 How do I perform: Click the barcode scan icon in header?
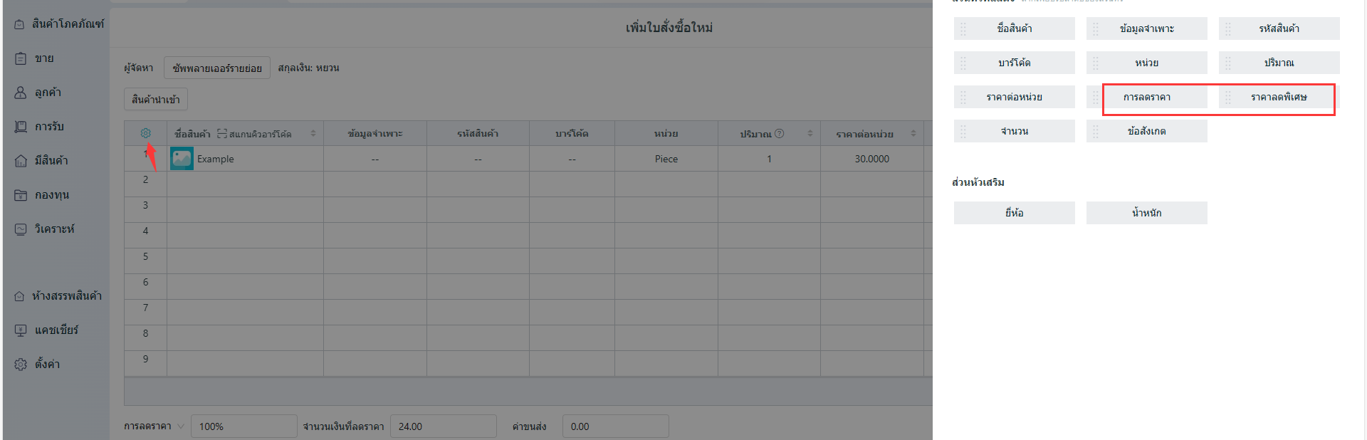point(222,134)
